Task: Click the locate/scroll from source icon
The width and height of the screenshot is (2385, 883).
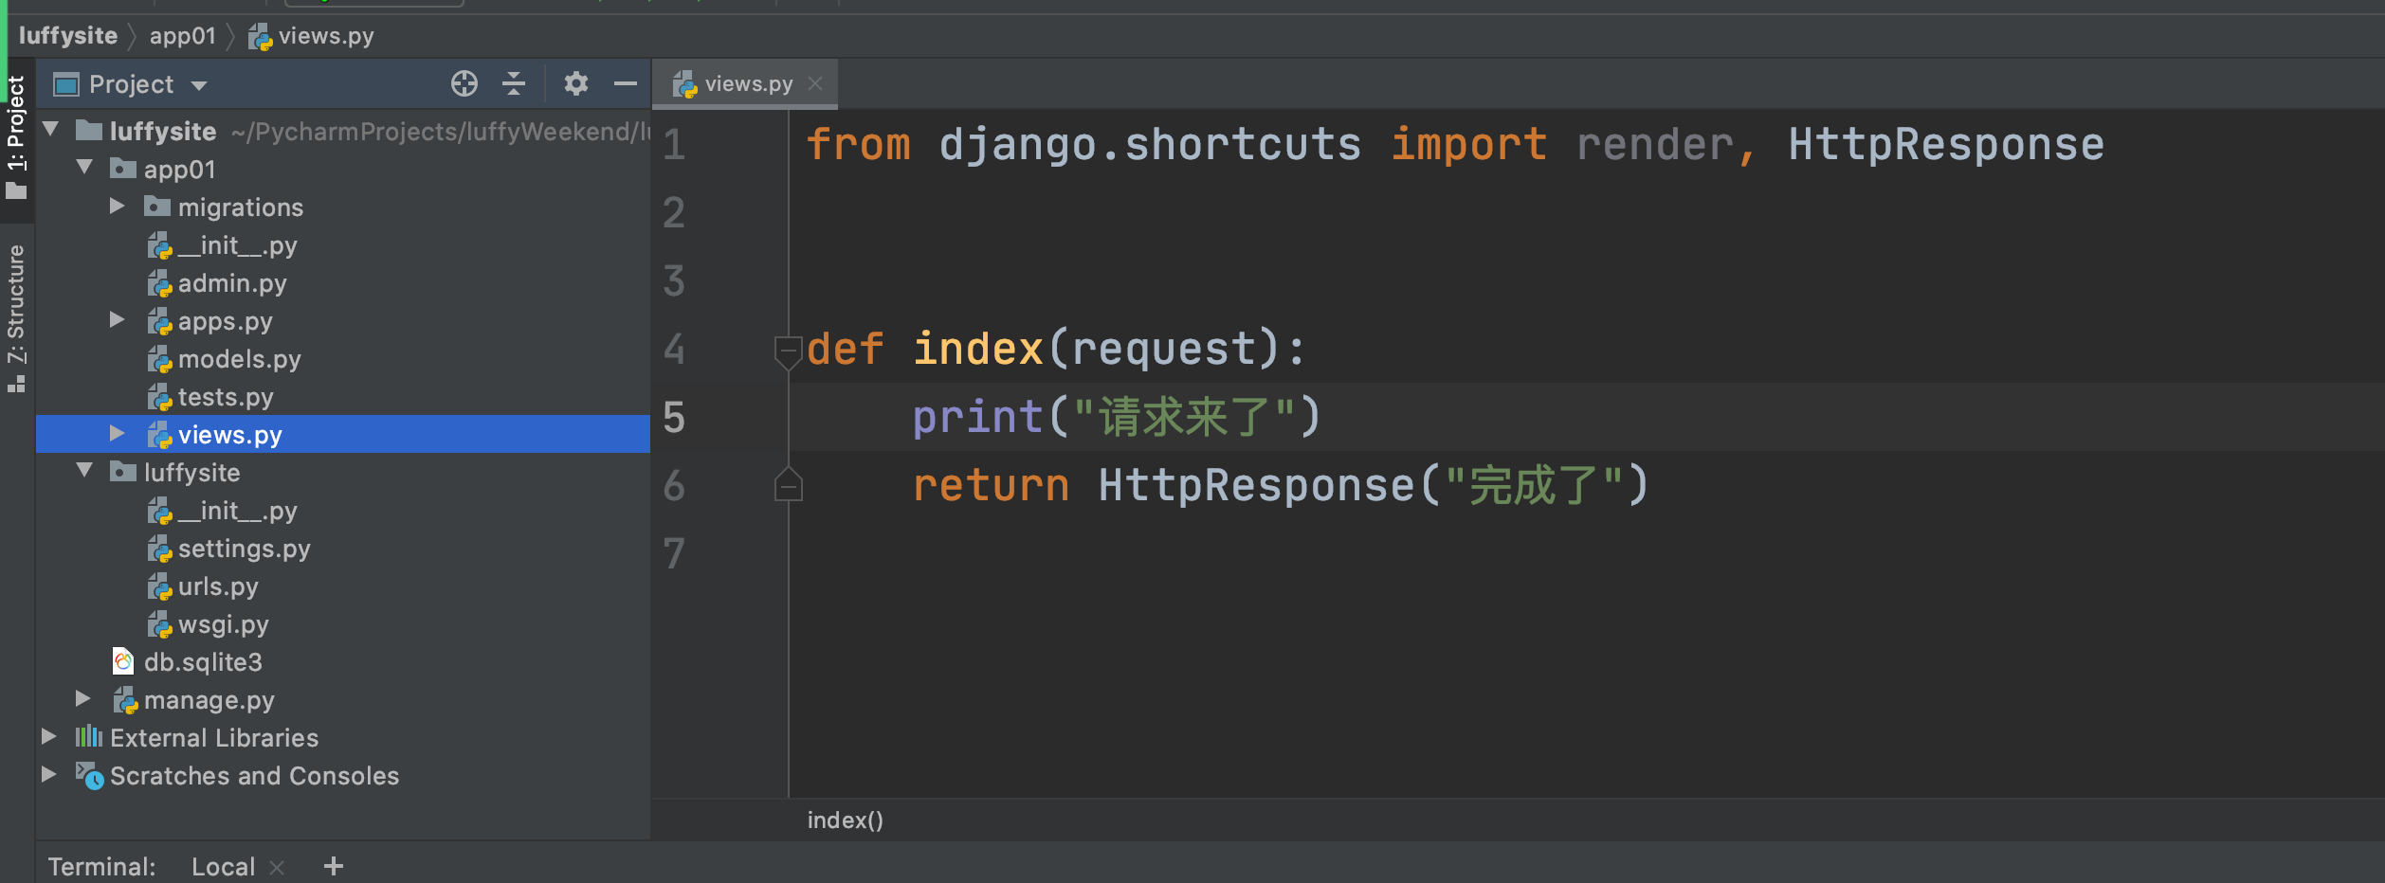Action: (x=464, y=84)
